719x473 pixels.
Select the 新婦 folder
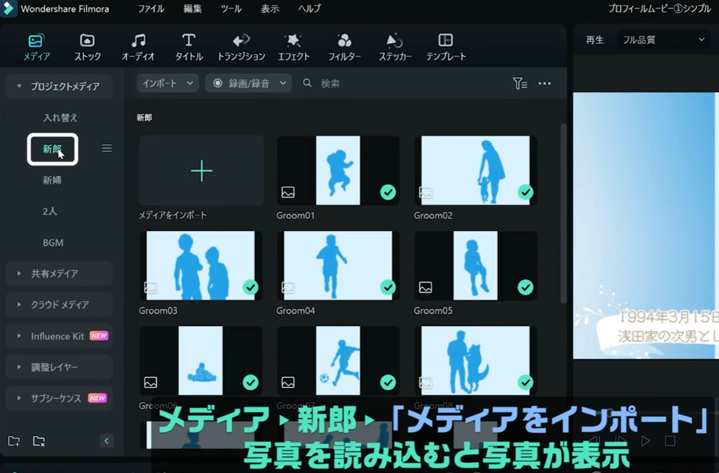click(52, 180)
